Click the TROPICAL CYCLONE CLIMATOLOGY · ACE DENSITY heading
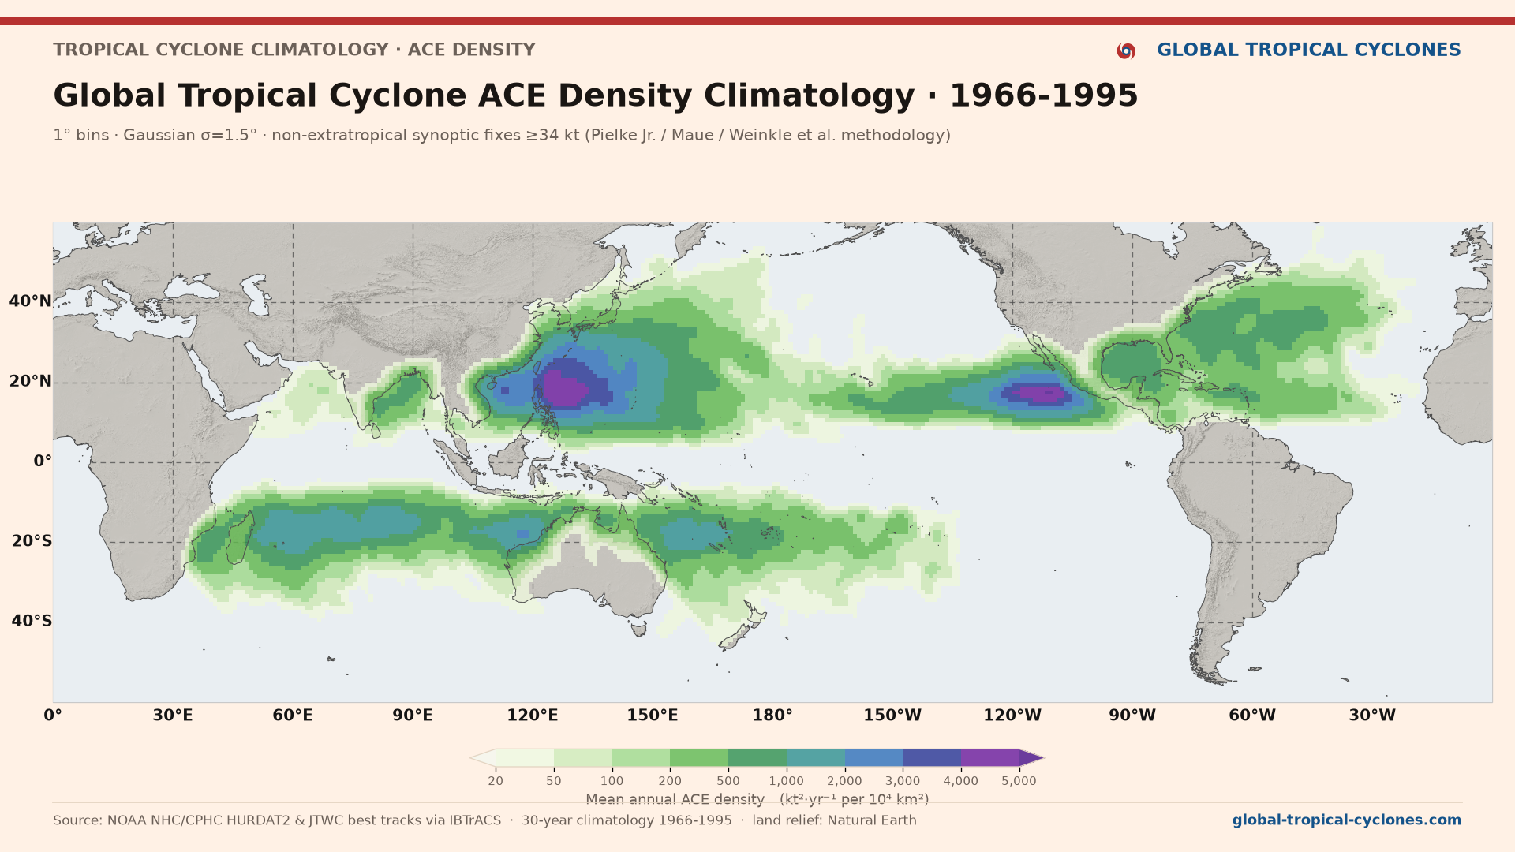 [x=294, y=50]
